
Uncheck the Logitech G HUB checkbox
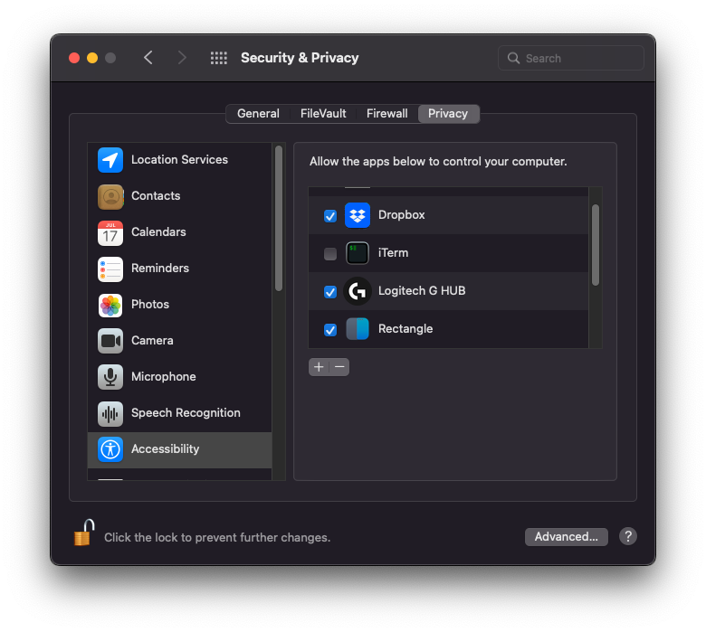point(330,292)
